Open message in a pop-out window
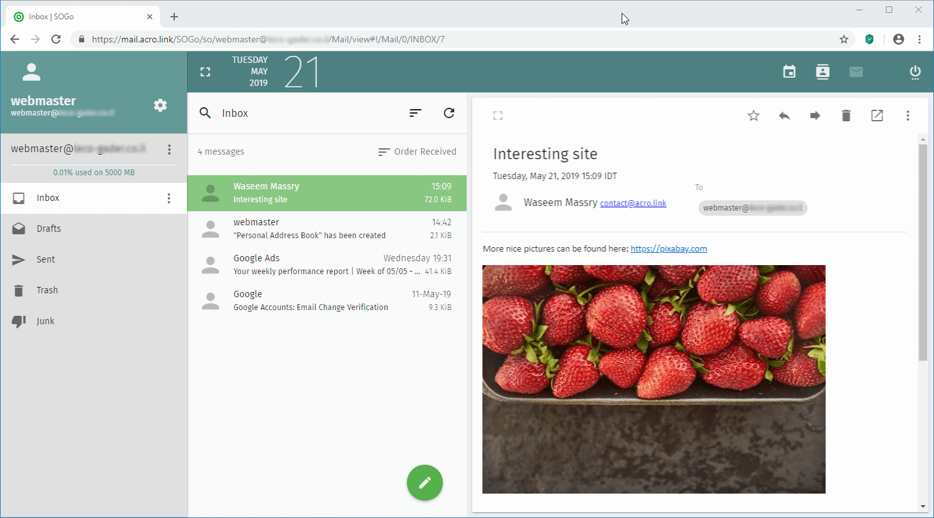The height and width of the screenshot is (518, 934). (x=877, y=116)
